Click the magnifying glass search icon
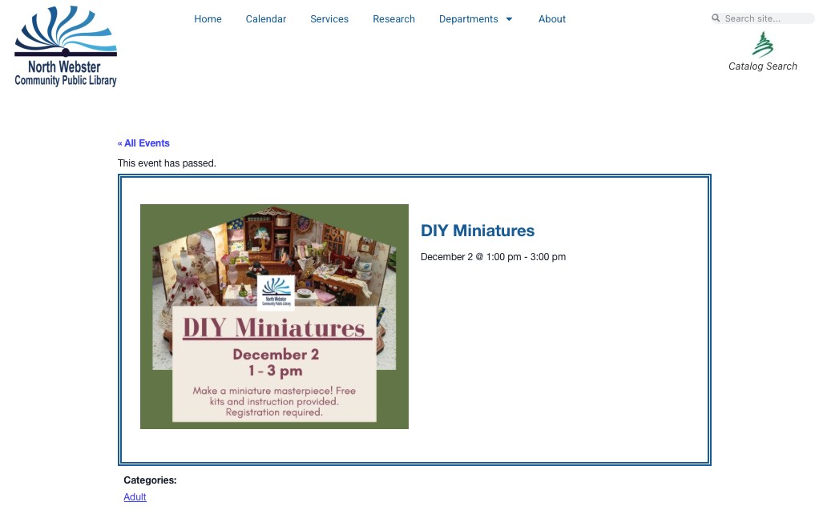Screen dimensions: 819x522 click(x=716, y=18)
